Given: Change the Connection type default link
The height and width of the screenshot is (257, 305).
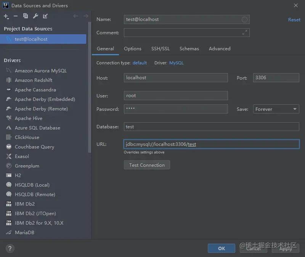Looking at the screenshot, I should pyautogui.click(x=140, y=63).
